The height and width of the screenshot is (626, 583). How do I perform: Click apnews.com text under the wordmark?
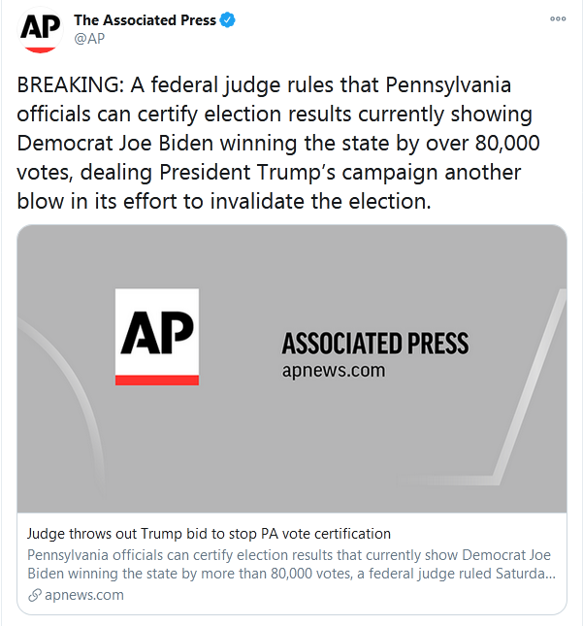coord(333,370)
